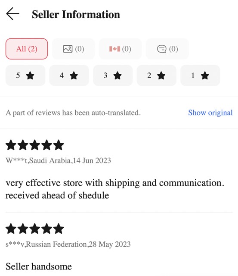The height and width of the screenshot is (276, 238).
Task: Select the All (2) reviews filter
Action: 27,49
